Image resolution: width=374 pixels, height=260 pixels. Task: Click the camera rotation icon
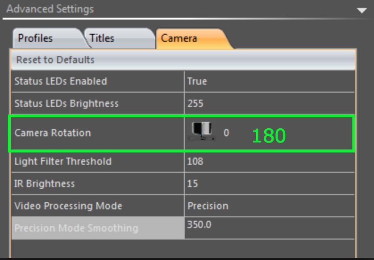pyautogui.click(x=202, y=131)
